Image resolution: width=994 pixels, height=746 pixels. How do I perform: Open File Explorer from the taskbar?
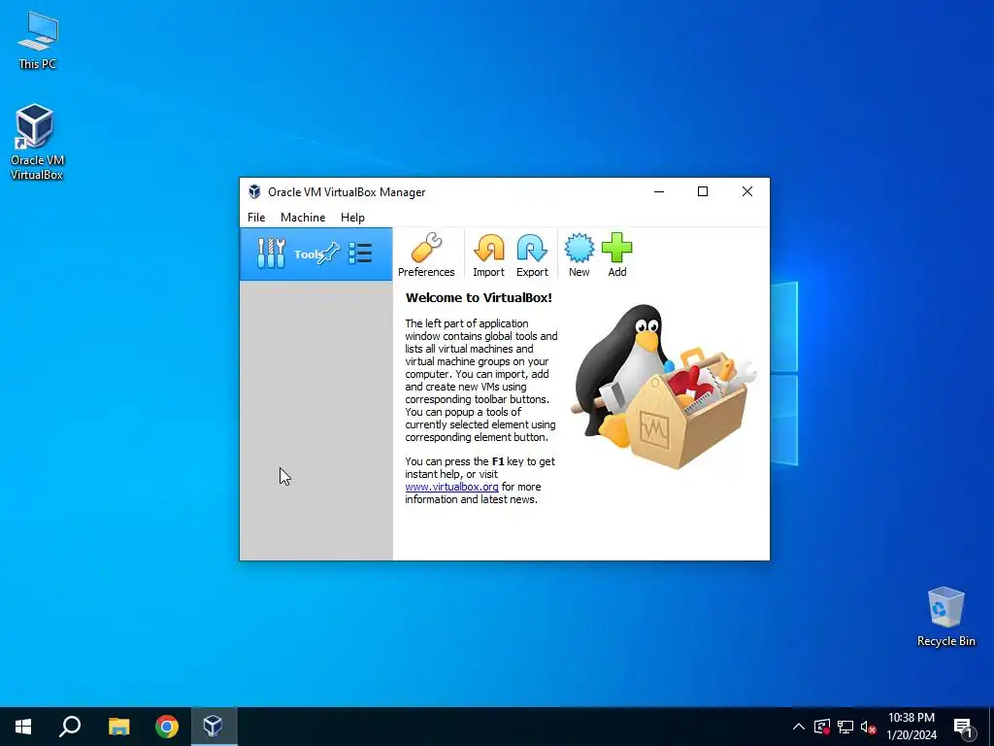(118, 727)
